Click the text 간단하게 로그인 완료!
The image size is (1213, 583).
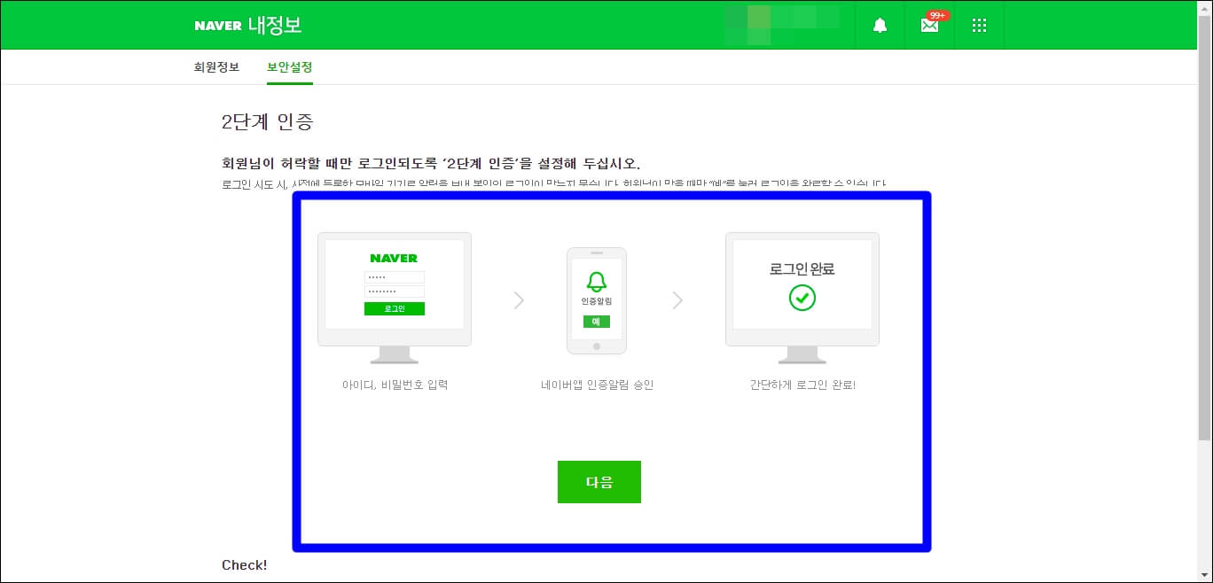802,385
